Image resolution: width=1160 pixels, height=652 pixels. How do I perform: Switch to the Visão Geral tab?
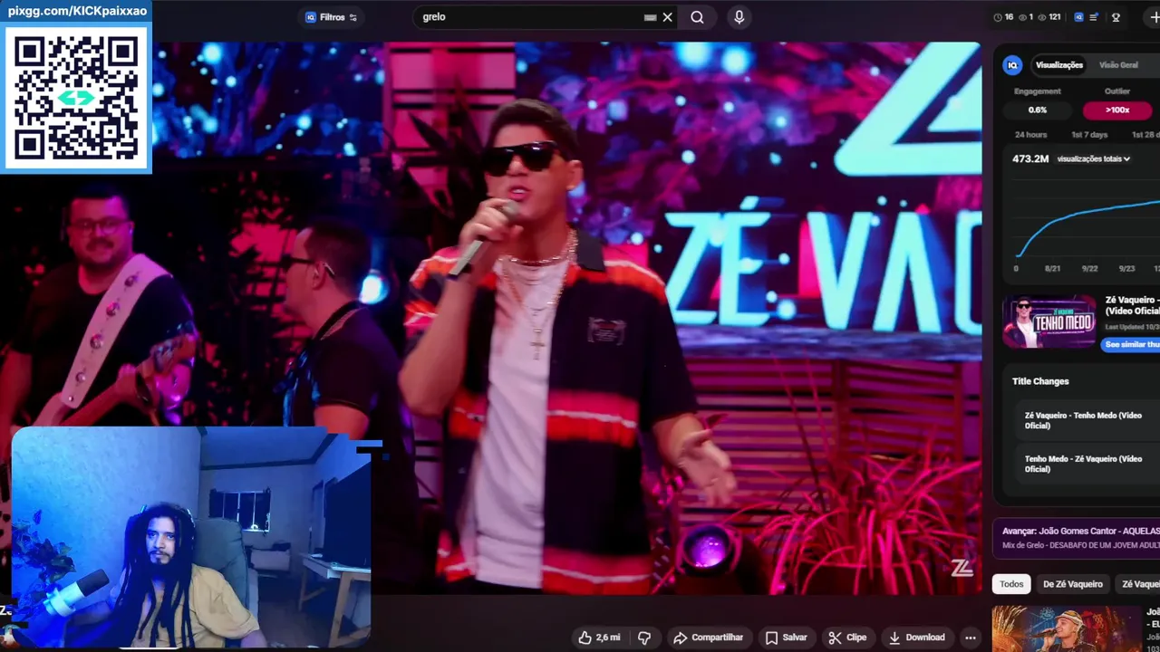(1118, 65)
